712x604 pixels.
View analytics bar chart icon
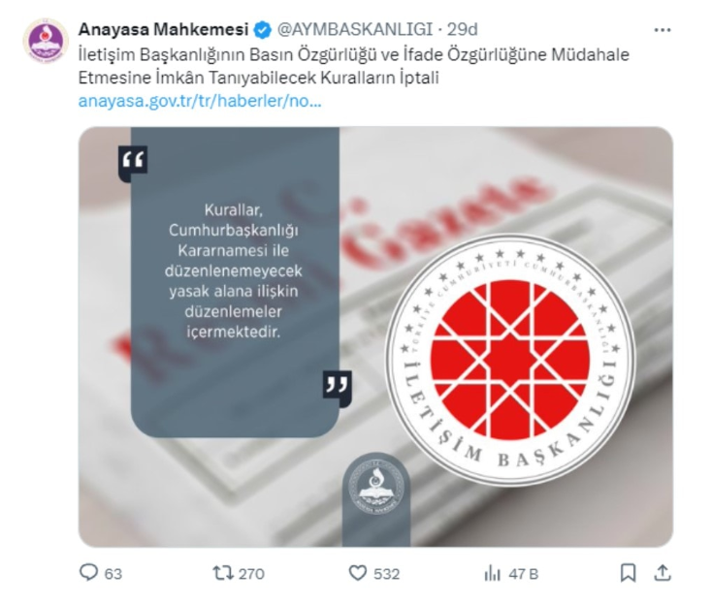coord(492,574)
